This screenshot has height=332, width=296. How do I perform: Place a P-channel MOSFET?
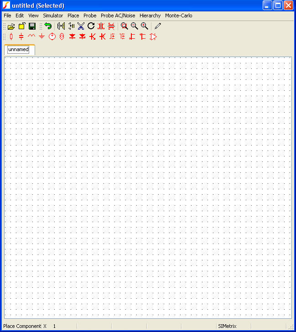122,36
